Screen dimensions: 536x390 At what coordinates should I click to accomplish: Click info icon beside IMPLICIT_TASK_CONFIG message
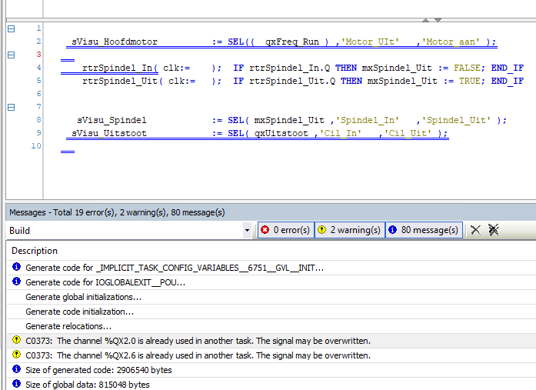click(17, 268)
